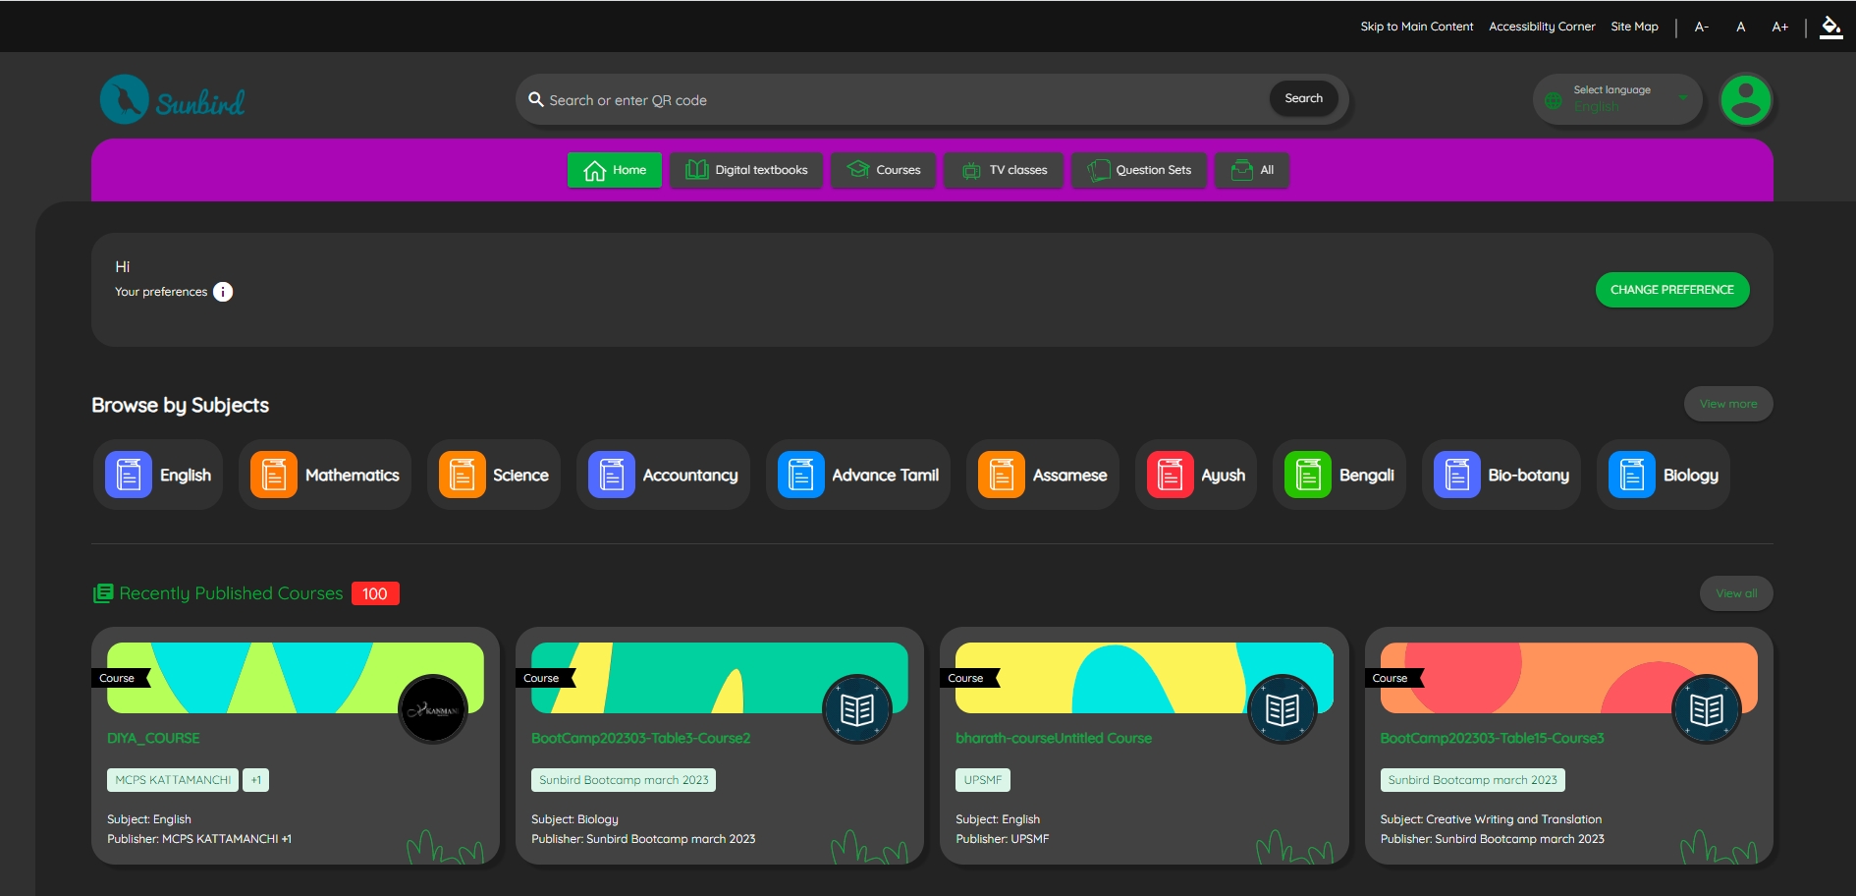The width and height of the screenshot is (1856, 896).
Task: Click the preferences info icon
Action: 223,292
